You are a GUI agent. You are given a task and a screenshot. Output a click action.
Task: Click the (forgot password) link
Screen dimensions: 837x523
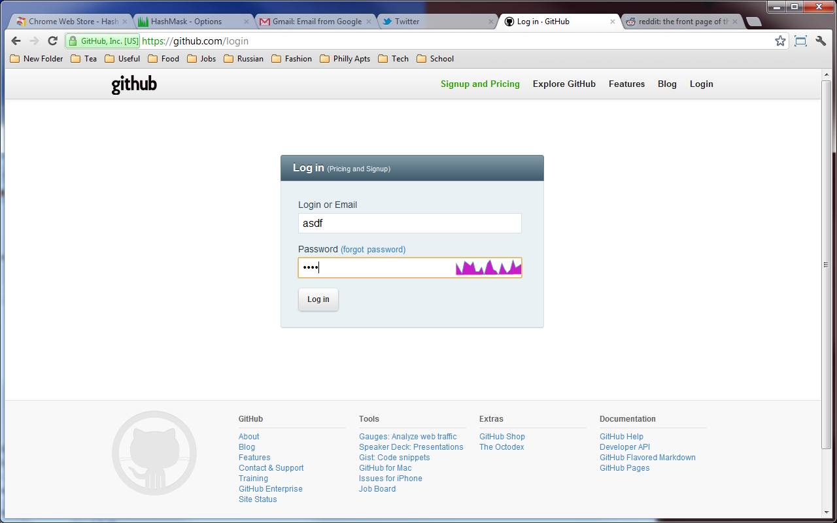(373, 250)
